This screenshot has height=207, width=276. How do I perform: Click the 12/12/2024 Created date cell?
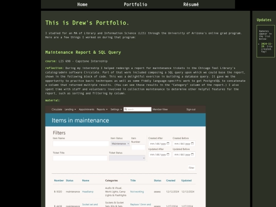point(173,192)
